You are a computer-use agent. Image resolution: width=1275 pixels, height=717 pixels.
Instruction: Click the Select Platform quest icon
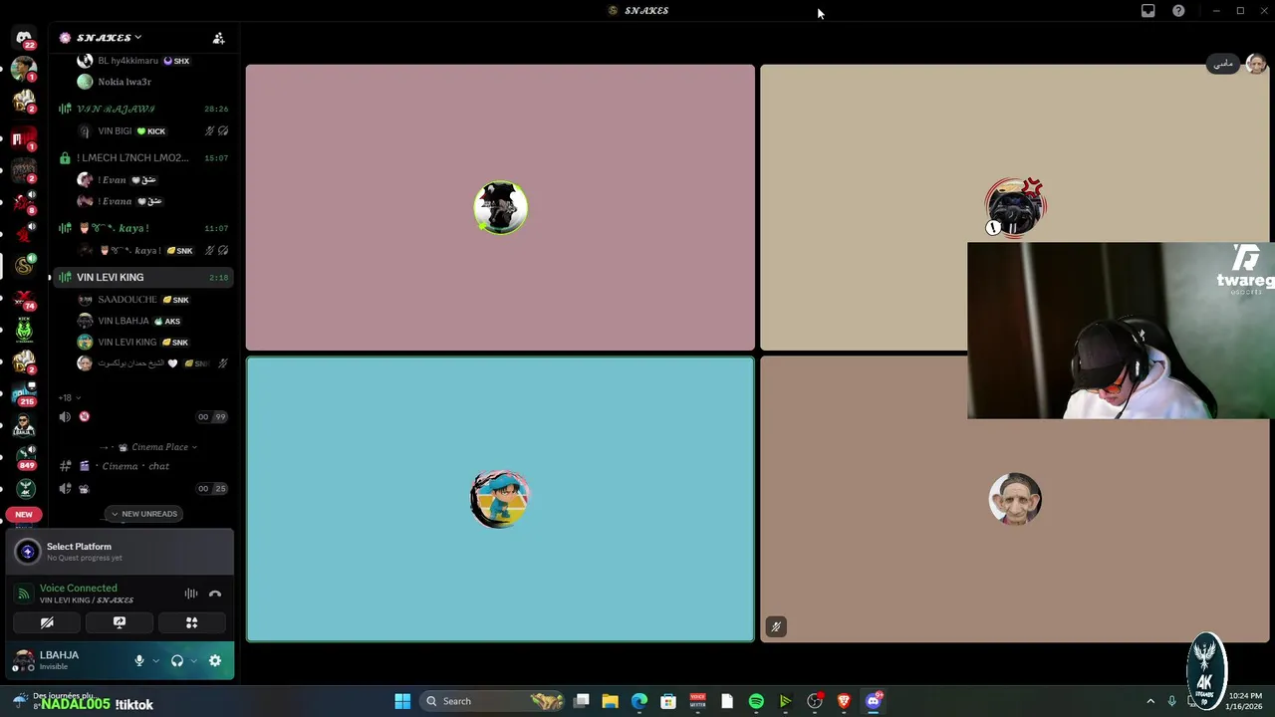pos(28,551)
